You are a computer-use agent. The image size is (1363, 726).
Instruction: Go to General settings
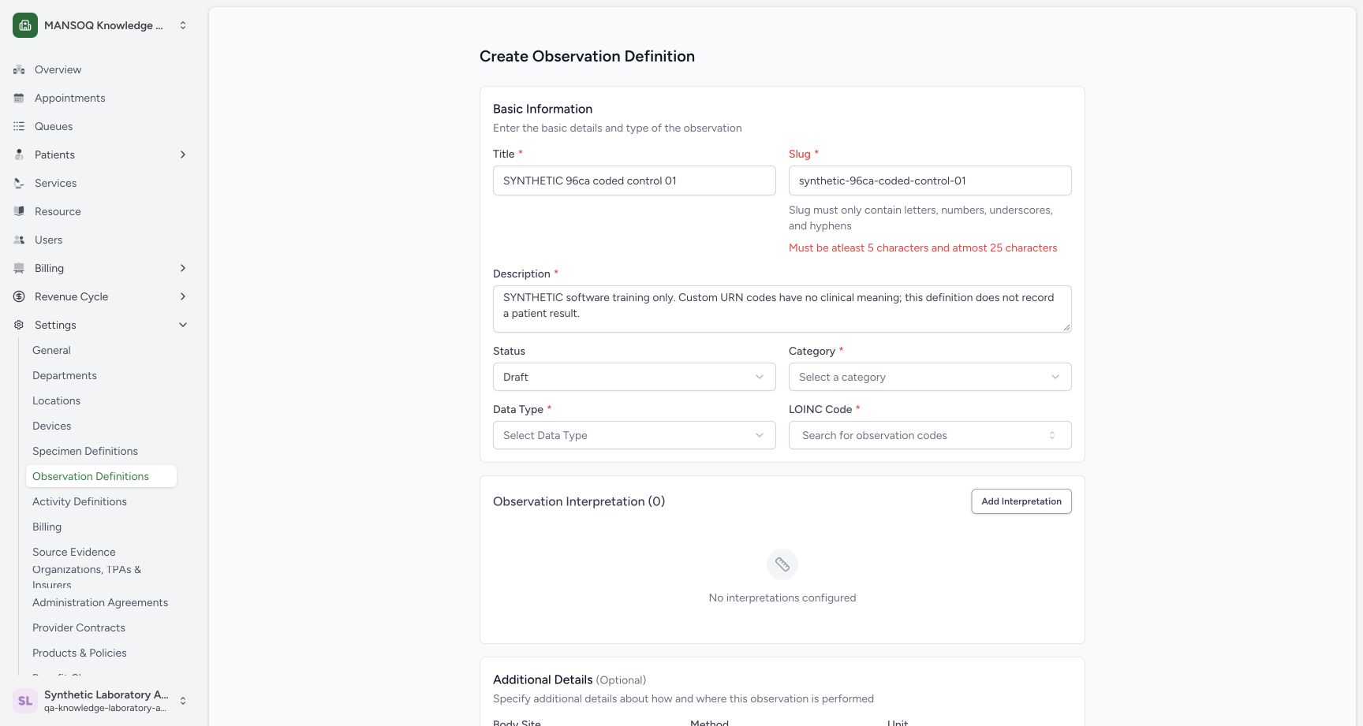coord(101,350)
